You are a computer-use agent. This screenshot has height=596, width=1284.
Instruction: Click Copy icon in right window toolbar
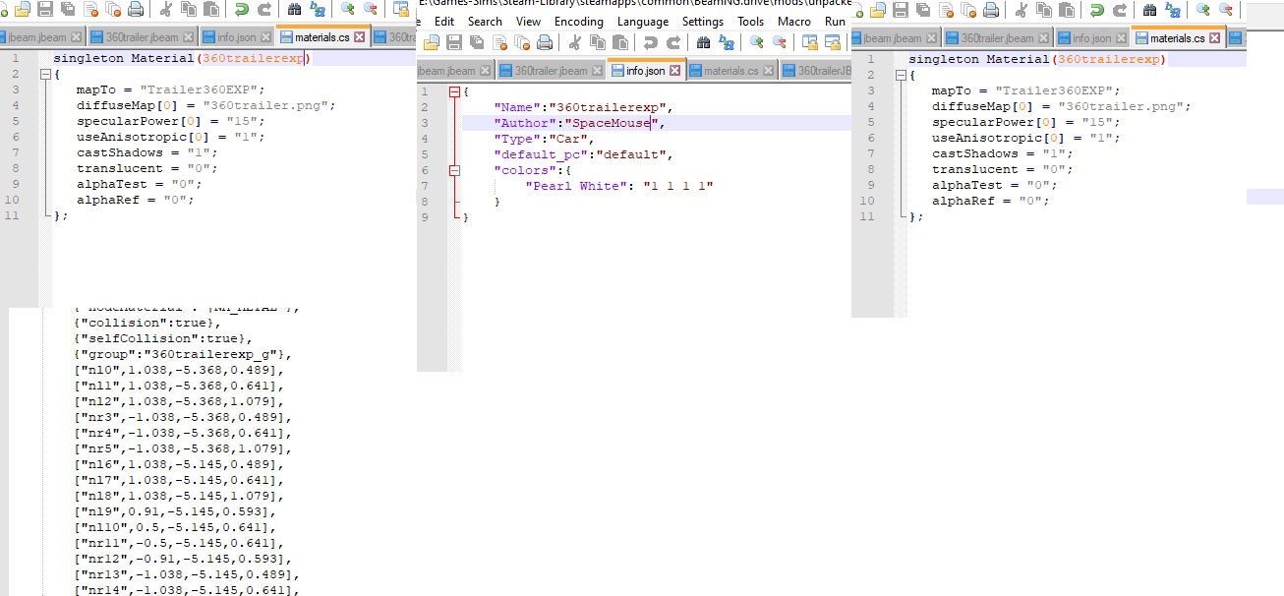tap(1044, 10)
